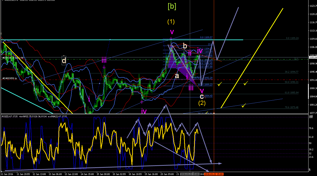Image resolution: width=317 pixels, height=176 pixels.
Task: Select the yellow (2) wave label
Action: [x=202, y=103]
